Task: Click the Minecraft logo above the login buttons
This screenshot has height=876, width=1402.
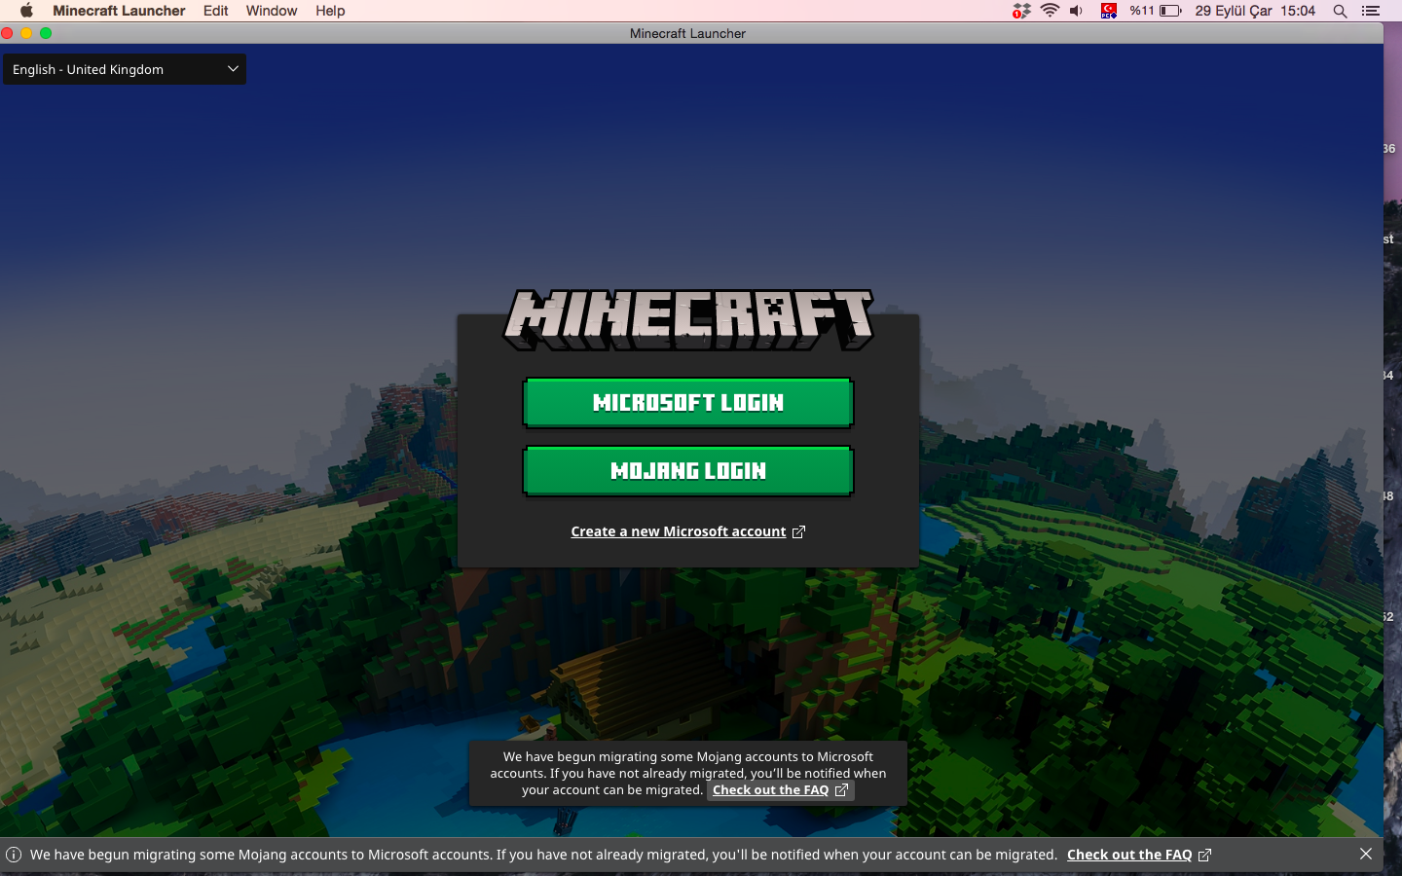Action: (688, 319)
